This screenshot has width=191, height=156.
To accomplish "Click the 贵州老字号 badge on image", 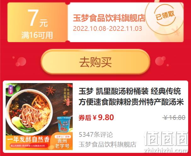I will 62,142.
